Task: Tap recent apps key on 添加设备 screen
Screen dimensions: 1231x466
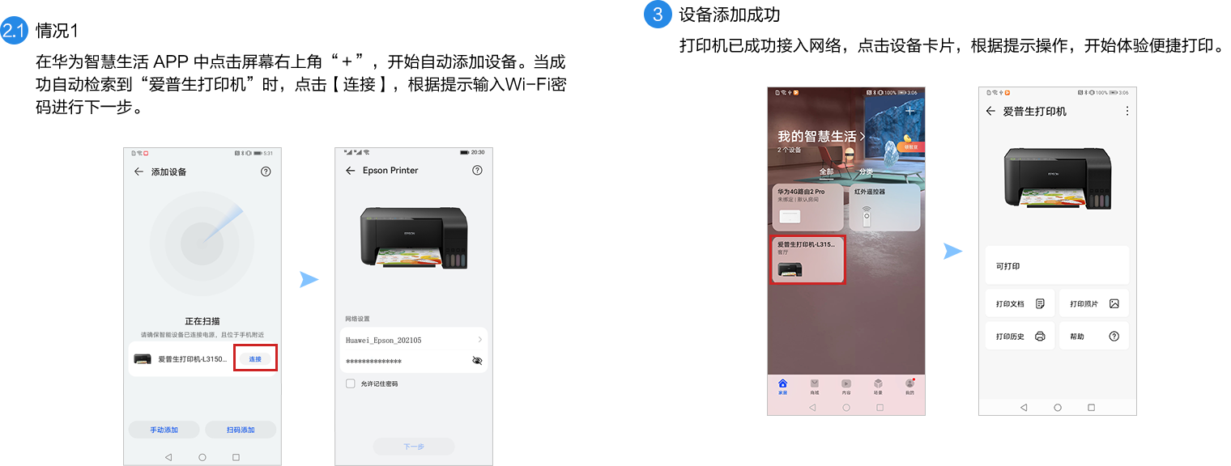Action: coord(236,457)
